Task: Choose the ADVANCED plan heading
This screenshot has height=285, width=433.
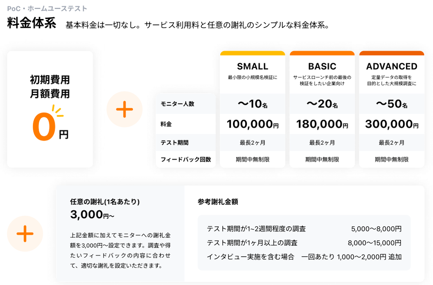Action: point(392,66)
